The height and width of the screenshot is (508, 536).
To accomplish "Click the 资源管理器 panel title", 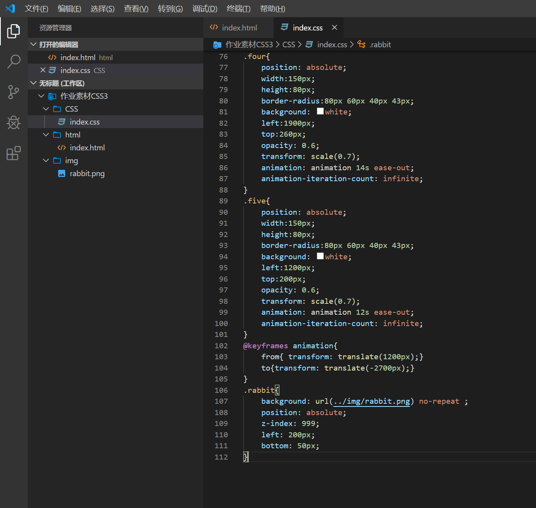I will coord(55,28).
